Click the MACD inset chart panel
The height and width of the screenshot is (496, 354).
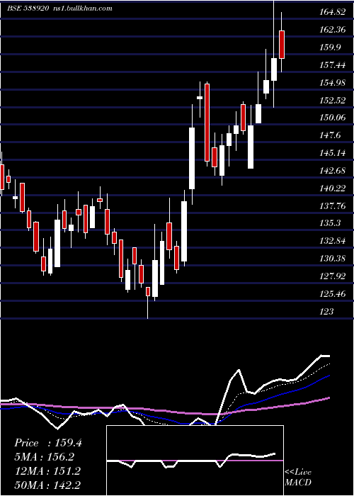pyautogui.click(x=195, y=461)
